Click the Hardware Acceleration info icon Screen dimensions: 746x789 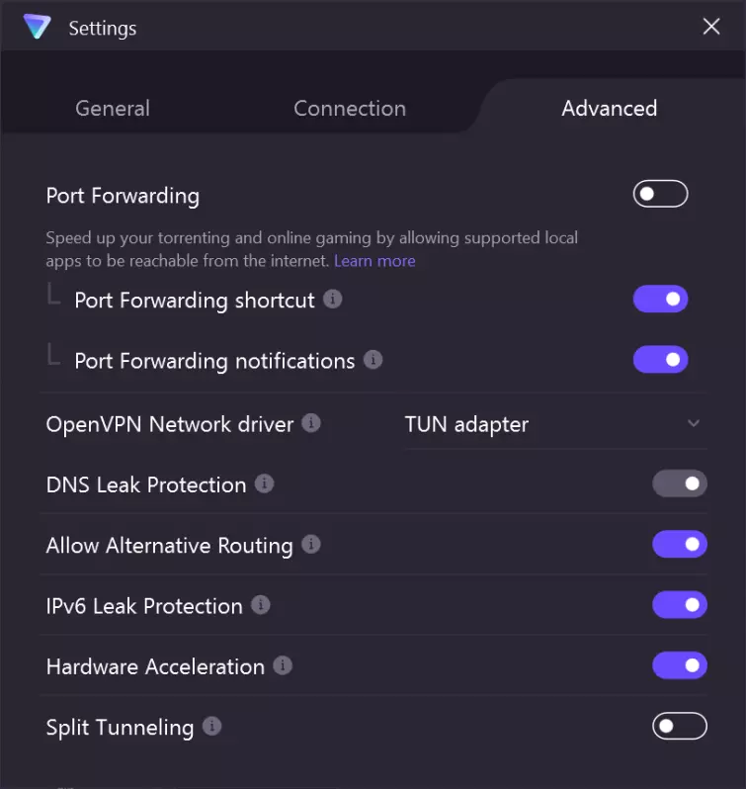coord(283,665)
